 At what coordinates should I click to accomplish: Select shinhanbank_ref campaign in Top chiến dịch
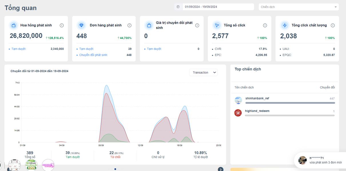coord(257,98)
